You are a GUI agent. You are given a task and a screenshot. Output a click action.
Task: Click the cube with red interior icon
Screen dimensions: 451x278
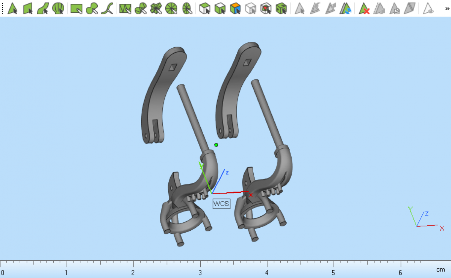(266, 8)
